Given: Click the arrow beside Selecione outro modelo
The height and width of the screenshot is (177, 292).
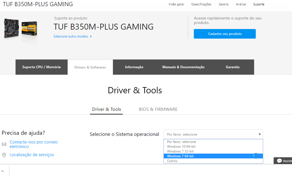Looking at the screenshot, I should (91, 36).
